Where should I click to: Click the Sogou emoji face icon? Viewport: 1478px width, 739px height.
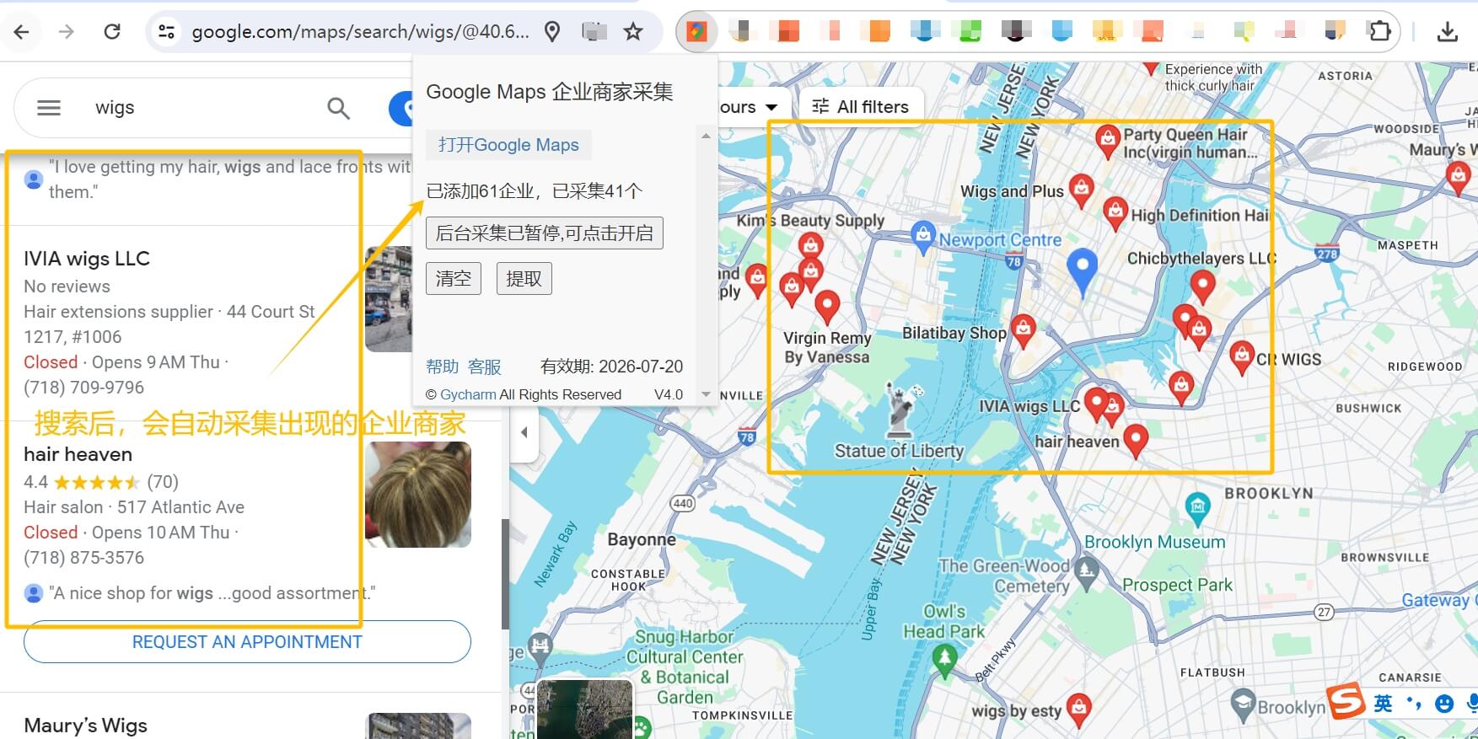(1443, 704)
